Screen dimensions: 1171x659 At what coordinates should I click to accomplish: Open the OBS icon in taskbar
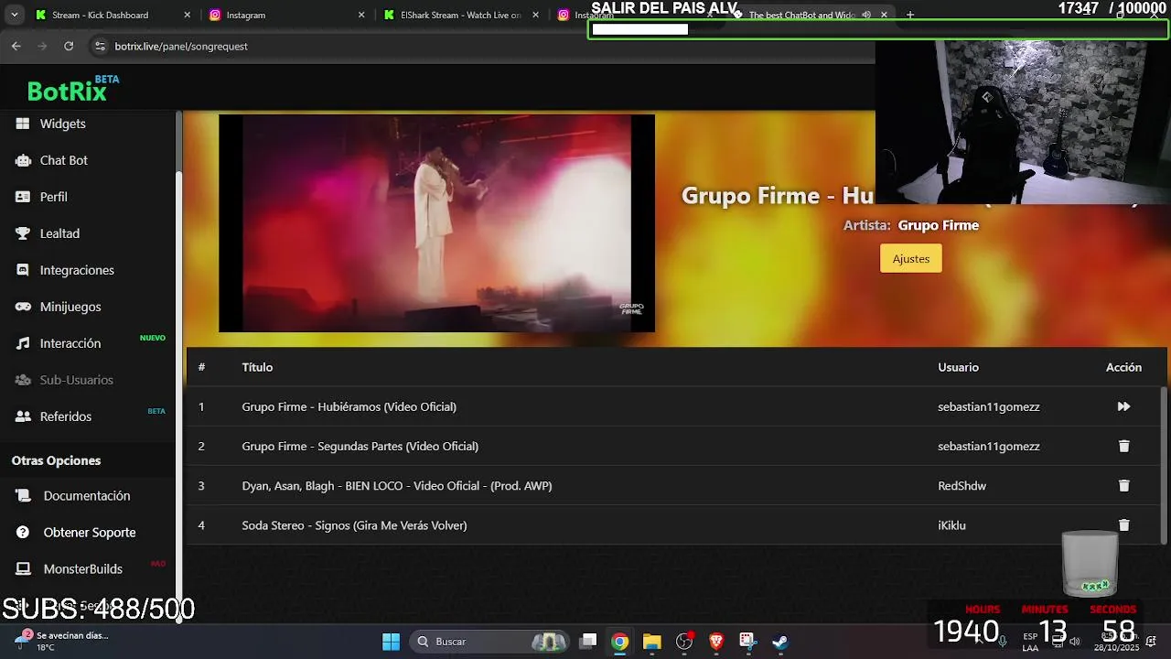684,642
